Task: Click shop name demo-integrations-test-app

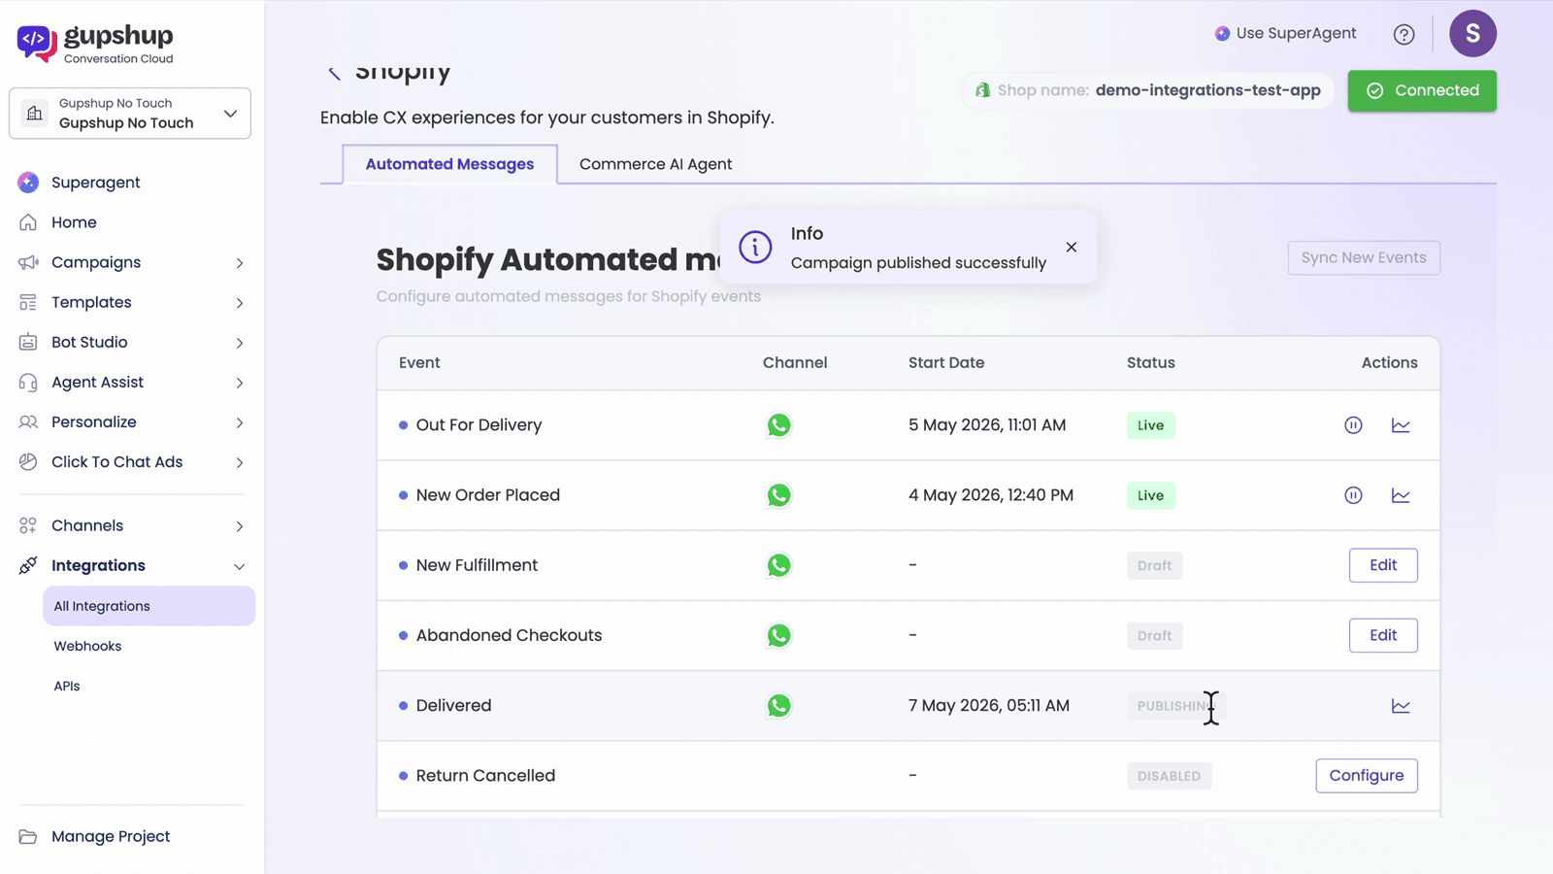Action: coord(1207,90)
